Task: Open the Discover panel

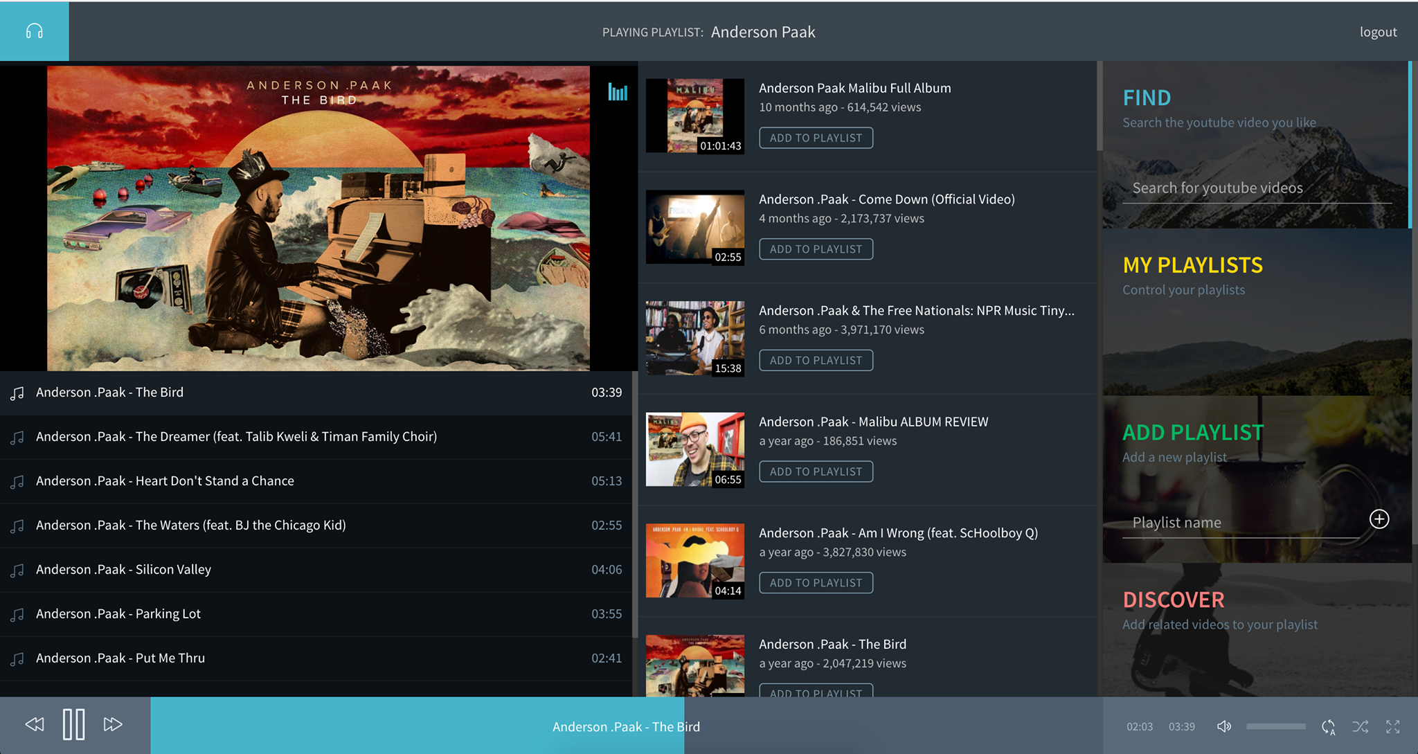Action: (x=1173, y=600)
